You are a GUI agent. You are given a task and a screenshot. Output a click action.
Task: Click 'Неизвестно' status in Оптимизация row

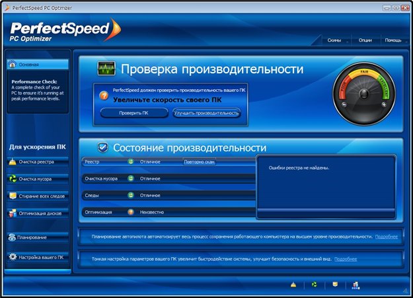tap(152, 212)
